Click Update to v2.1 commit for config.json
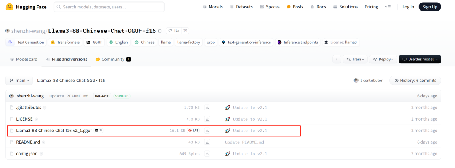This screenshot has height=168, width=455. pyautogui.click(x=246, y=154)
